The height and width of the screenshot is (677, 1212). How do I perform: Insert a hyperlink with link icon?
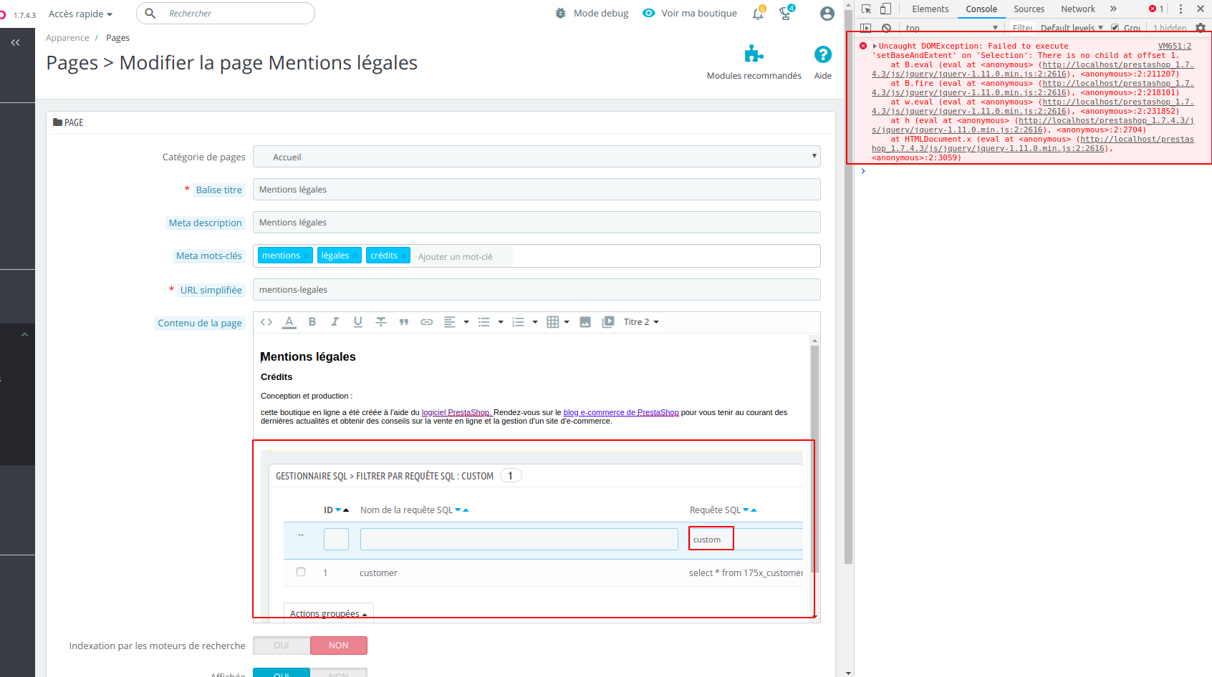point(427,322)
